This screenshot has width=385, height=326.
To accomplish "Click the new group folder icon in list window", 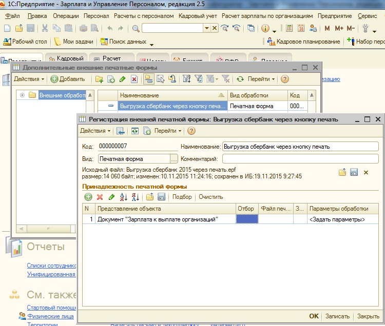I will (x=99, y=79).
